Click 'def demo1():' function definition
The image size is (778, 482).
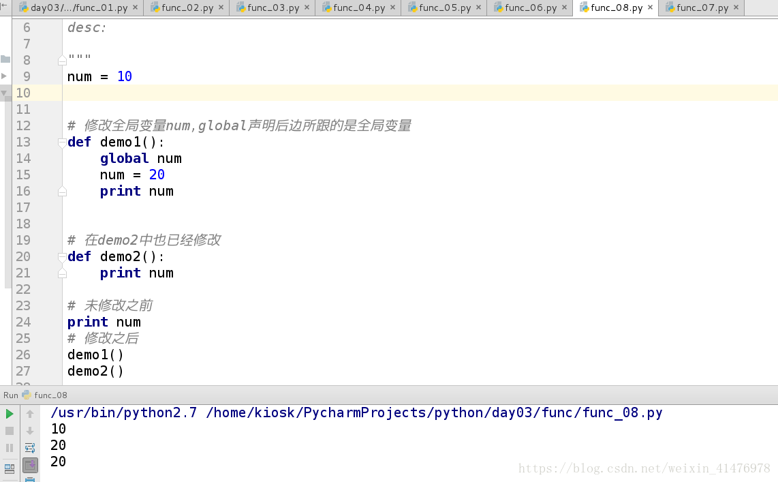(x=116, y=142)
